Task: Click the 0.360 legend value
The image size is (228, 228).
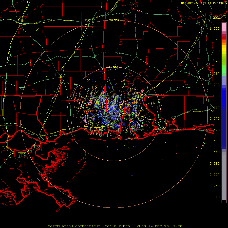Action: [215, 164]
